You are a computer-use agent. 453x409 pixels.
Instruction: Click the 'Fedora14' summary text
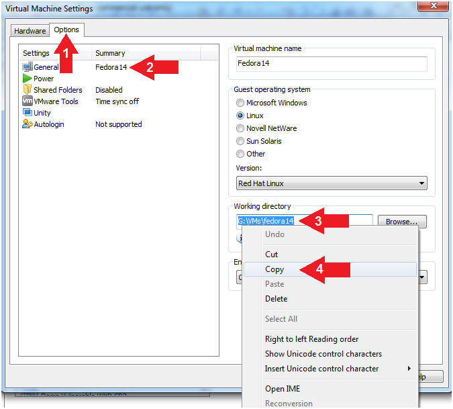pyautogui.click(x=111, y=67)
